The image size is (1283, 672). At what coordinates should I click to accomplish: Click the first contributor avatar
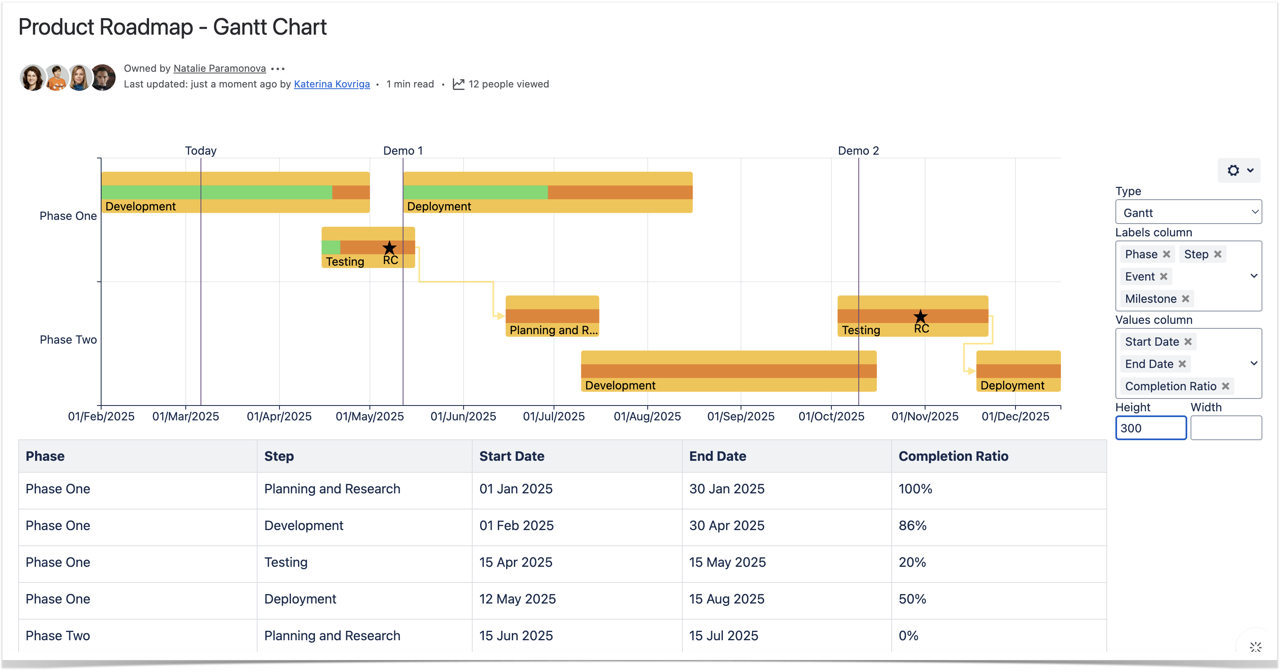coord(32,78)
